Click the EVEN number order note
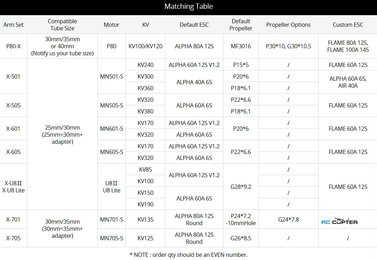Viewport: 377px width, 260px height. [x=188, y=255]
